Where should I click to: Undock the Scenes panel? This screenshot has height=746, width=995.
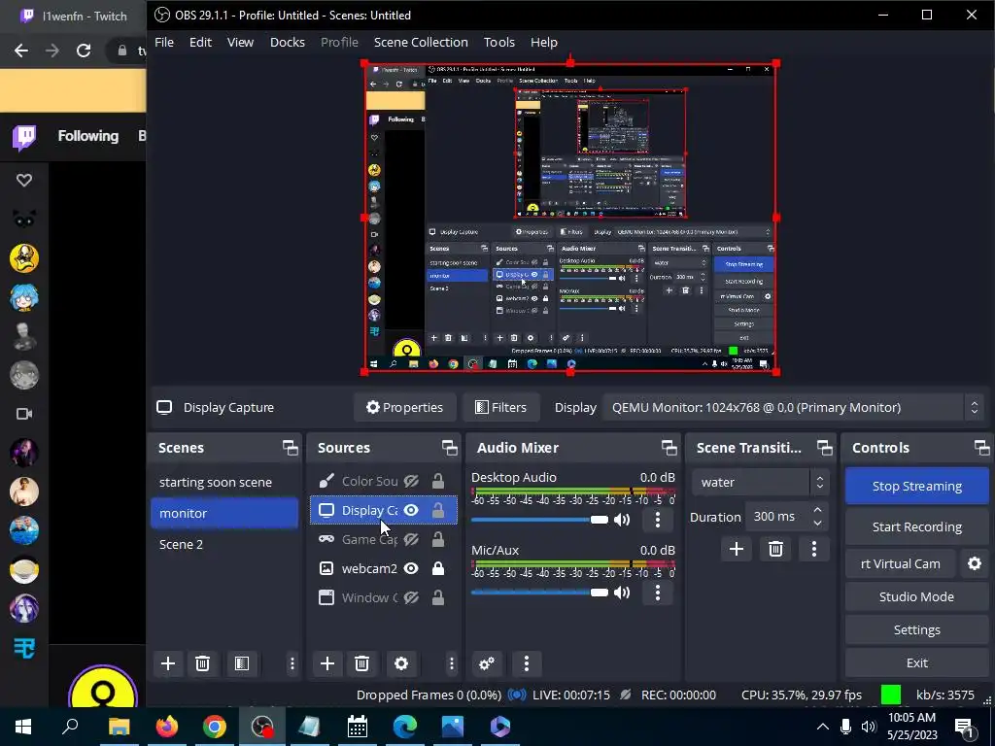tap(290, 448)
